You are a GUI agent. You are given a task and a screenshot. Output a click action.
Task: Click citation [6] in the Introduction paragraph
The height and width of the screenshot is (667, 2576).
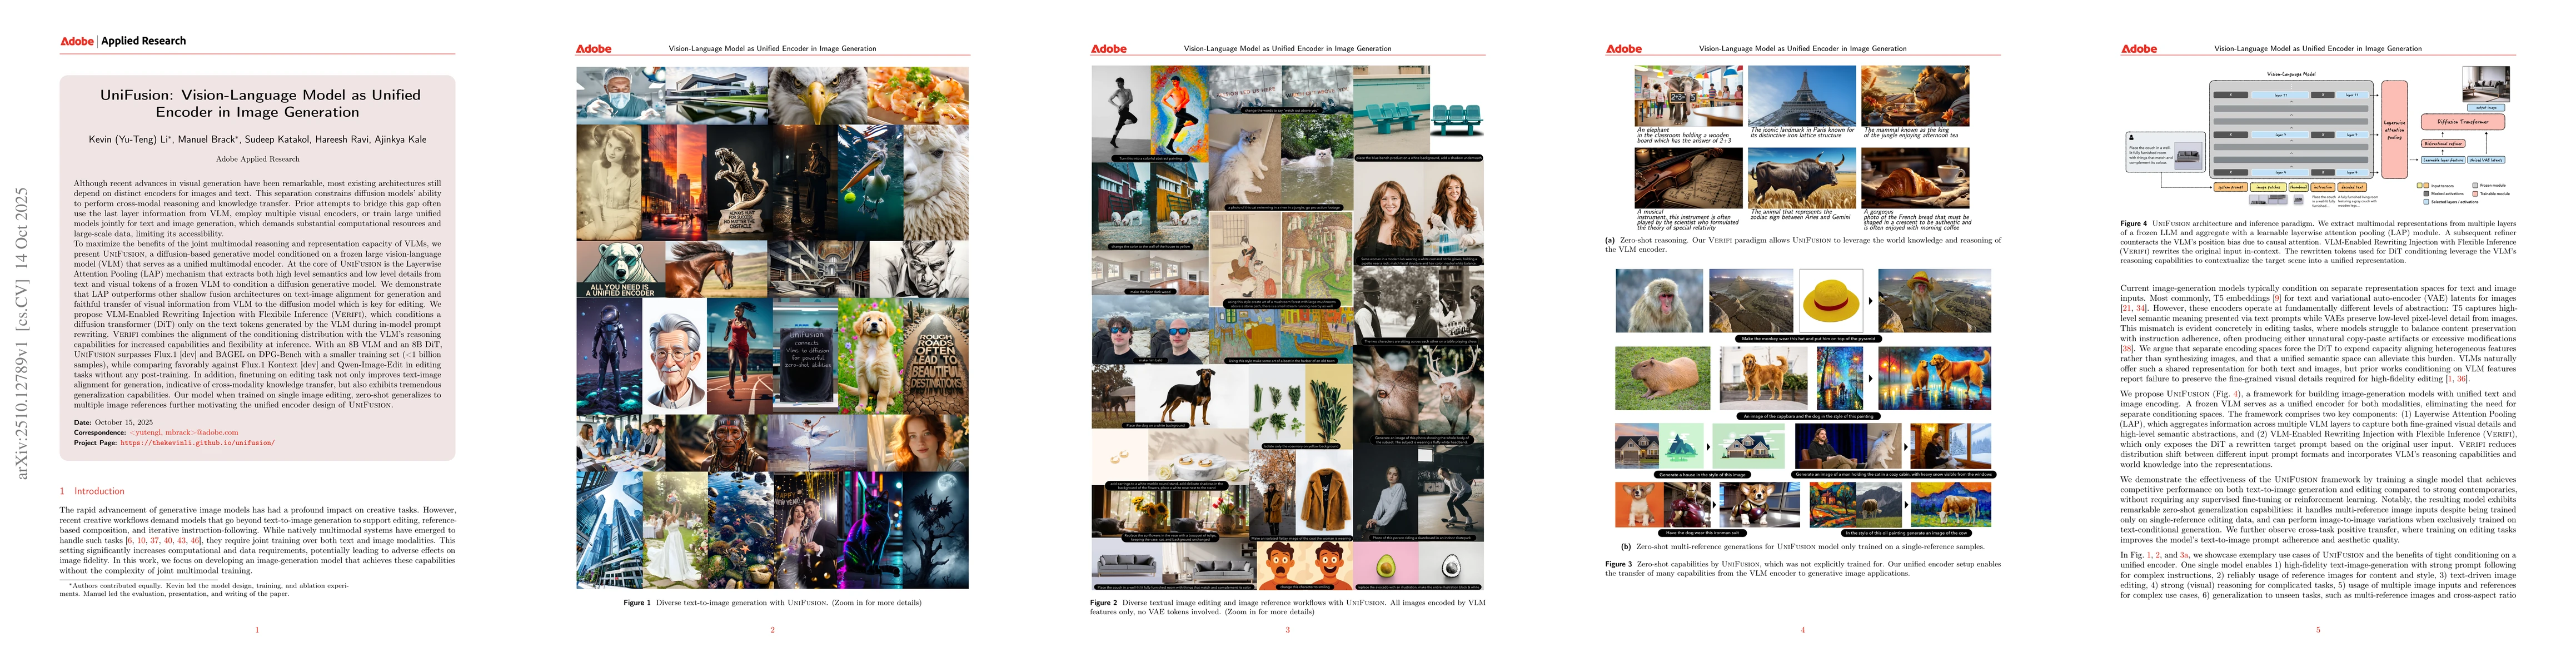130,541
